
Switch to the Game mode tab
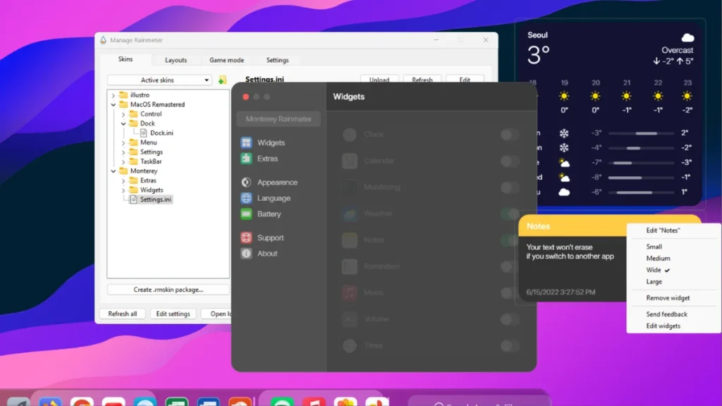[226, 61]
